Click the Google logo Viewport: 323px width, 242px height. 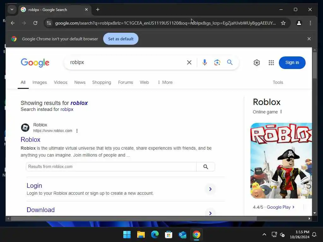35,63
